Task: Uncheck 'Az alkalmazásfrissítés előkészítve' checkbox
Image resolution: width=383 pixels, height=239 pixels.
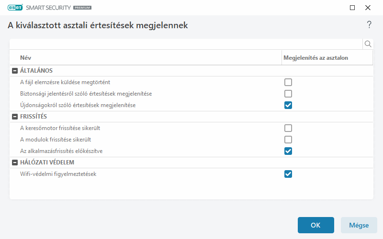Action: [x=288, y=151]
